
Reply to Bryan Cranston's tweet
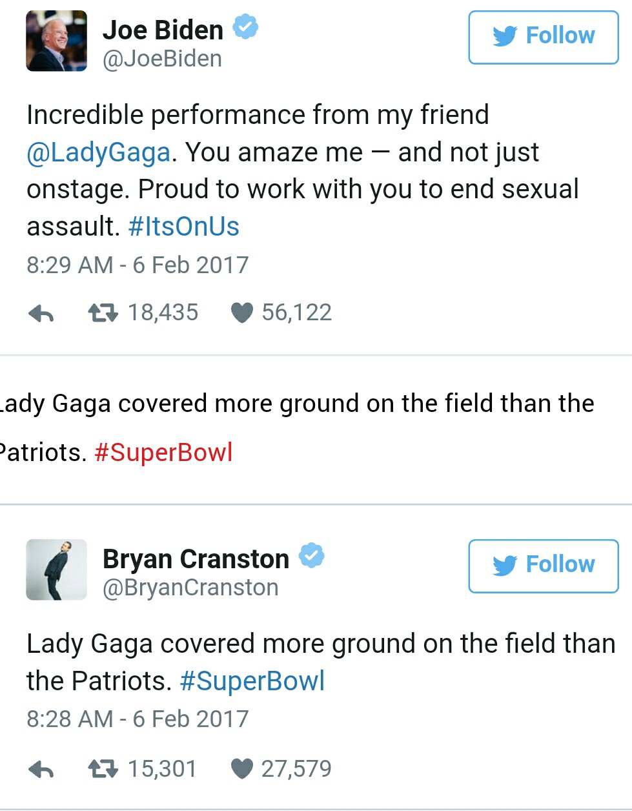(x=41, y=770)
